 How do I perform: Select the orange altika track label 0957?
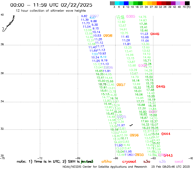click(x=121, y=85)
